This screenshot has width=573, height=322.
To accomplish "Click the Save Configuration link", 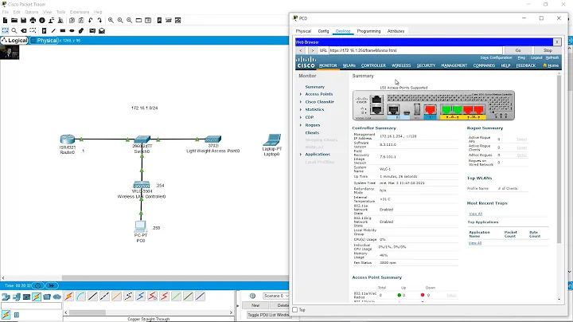I will tap(496, 58).
